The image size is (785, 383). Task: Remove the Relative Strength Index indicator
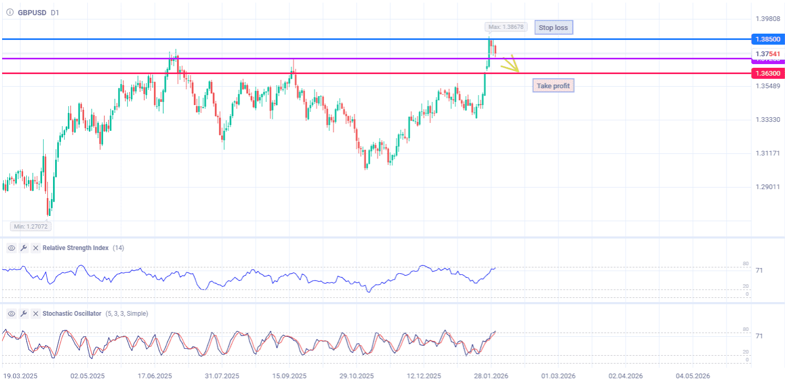click(36, 248)
